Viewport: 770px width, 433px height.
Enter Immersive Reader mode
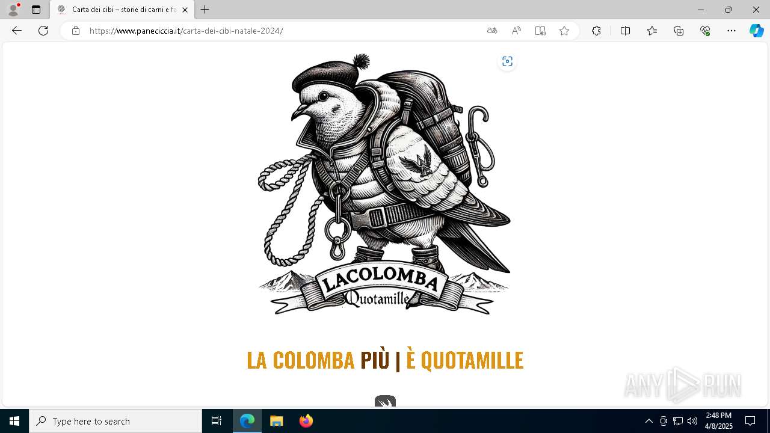click(540, 31)
